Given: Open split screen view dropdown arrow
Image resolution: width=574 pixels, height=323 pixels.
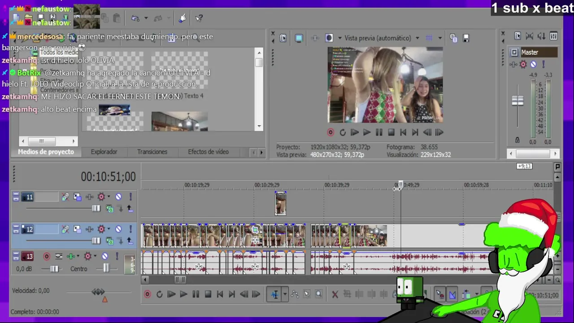Looking at the screenshot, I should point(339,38).
